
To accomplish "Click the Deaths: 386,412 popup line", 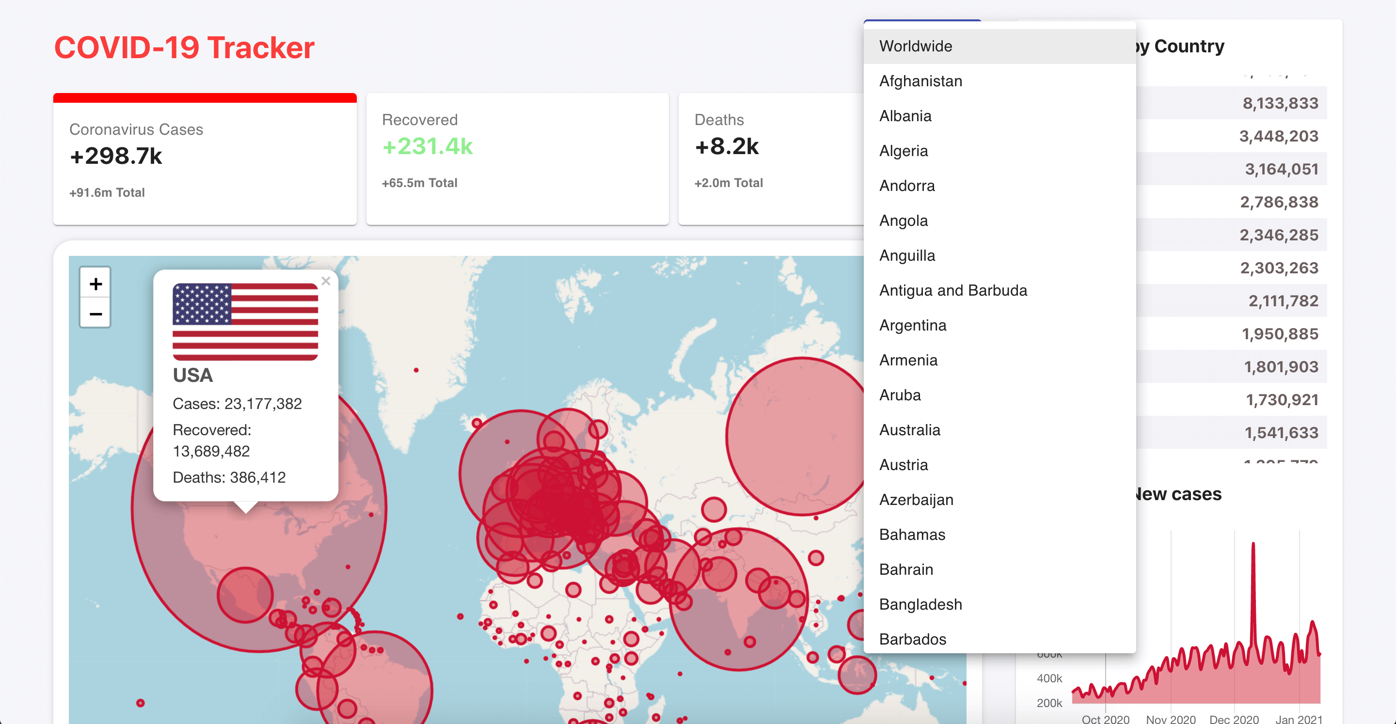I will [229, 477].
